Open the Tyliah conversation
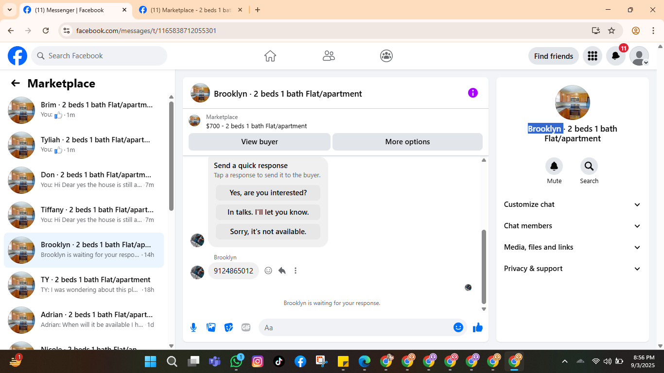The width and height of the screenshot is (664, 373). pos(84,145)
